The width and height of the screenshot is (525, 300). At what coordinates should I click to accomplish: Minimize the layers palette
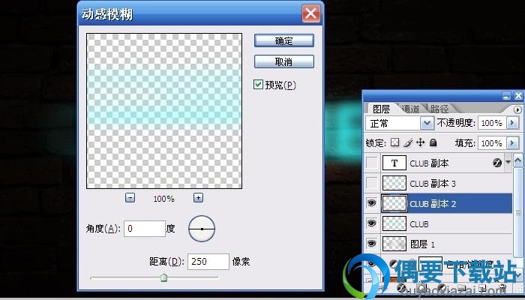506,97
